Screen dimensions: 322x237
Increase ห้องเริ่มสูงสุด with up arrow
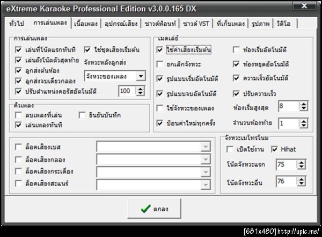304,104
